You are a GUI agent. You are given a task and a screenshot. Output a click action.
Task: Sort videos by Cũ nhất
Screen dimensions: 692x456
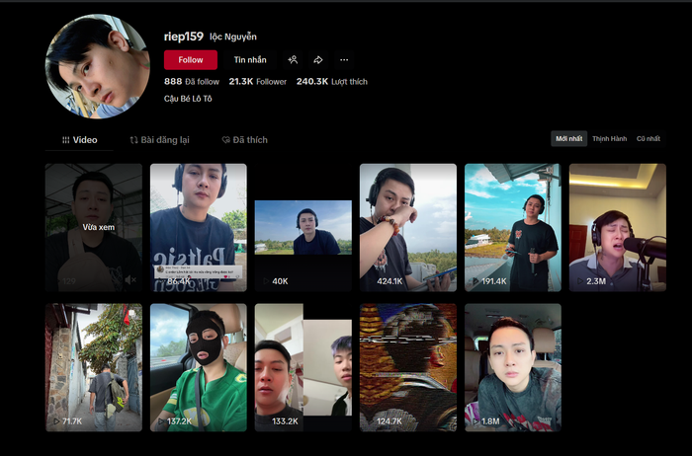pyautogui.click(x=649, y=139)
